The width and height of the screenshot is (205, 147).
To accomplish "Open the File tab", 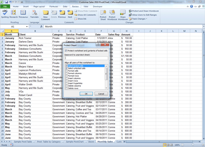I will [5, 6].
